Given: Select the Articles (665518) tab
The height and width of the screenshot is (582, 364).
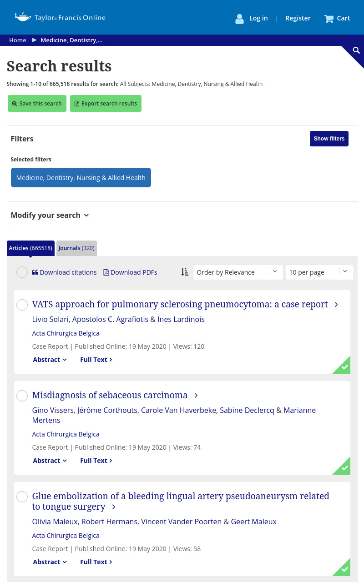Looking at the screenshot, I should coord(30,248).
